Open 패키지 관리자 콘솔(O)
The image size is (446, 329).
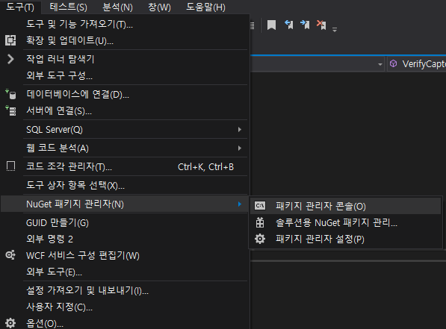pyautogui.click(x=346, y=206)
